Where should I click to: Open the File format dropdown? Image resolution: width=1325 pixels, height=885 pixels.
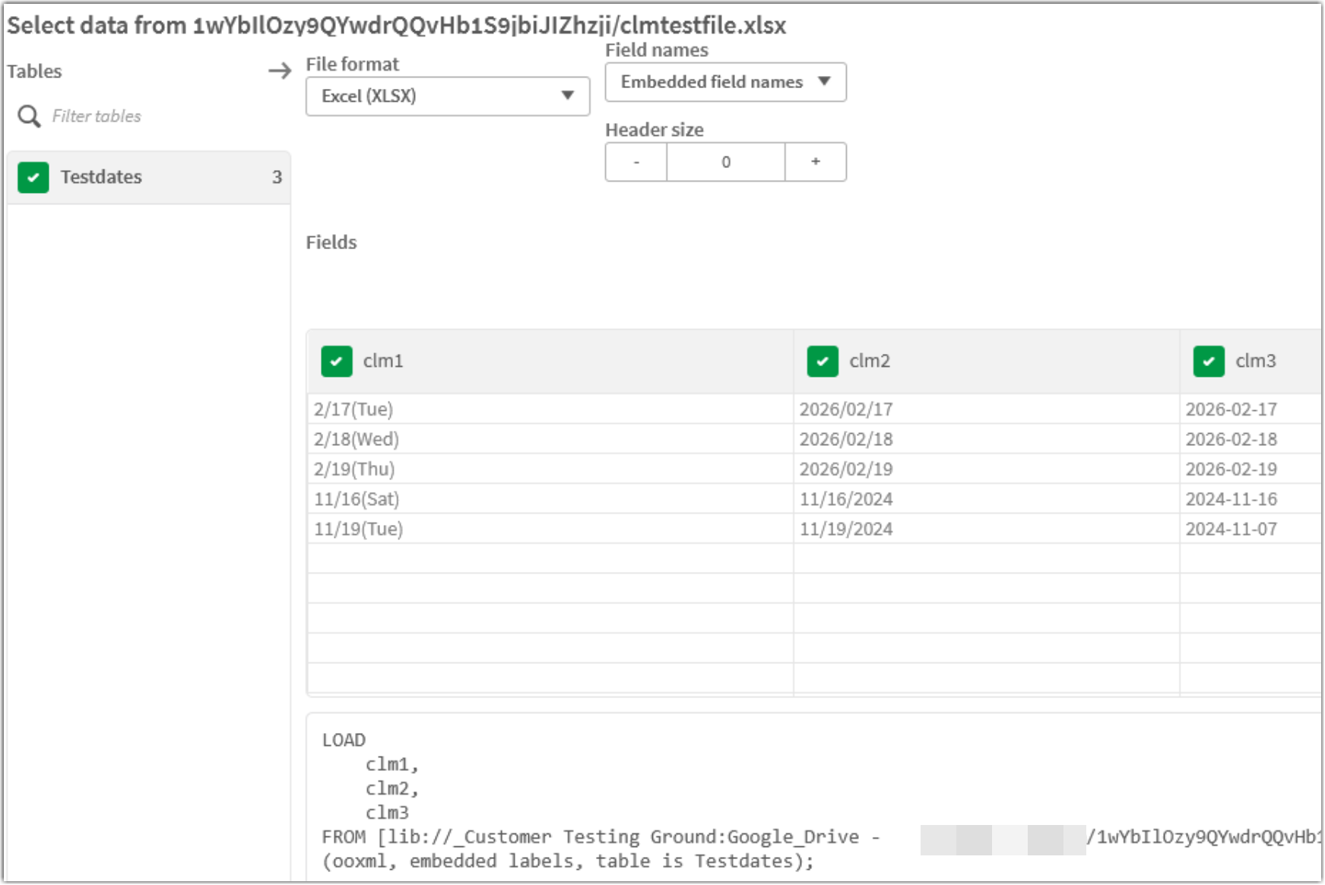tap(448, 96)
